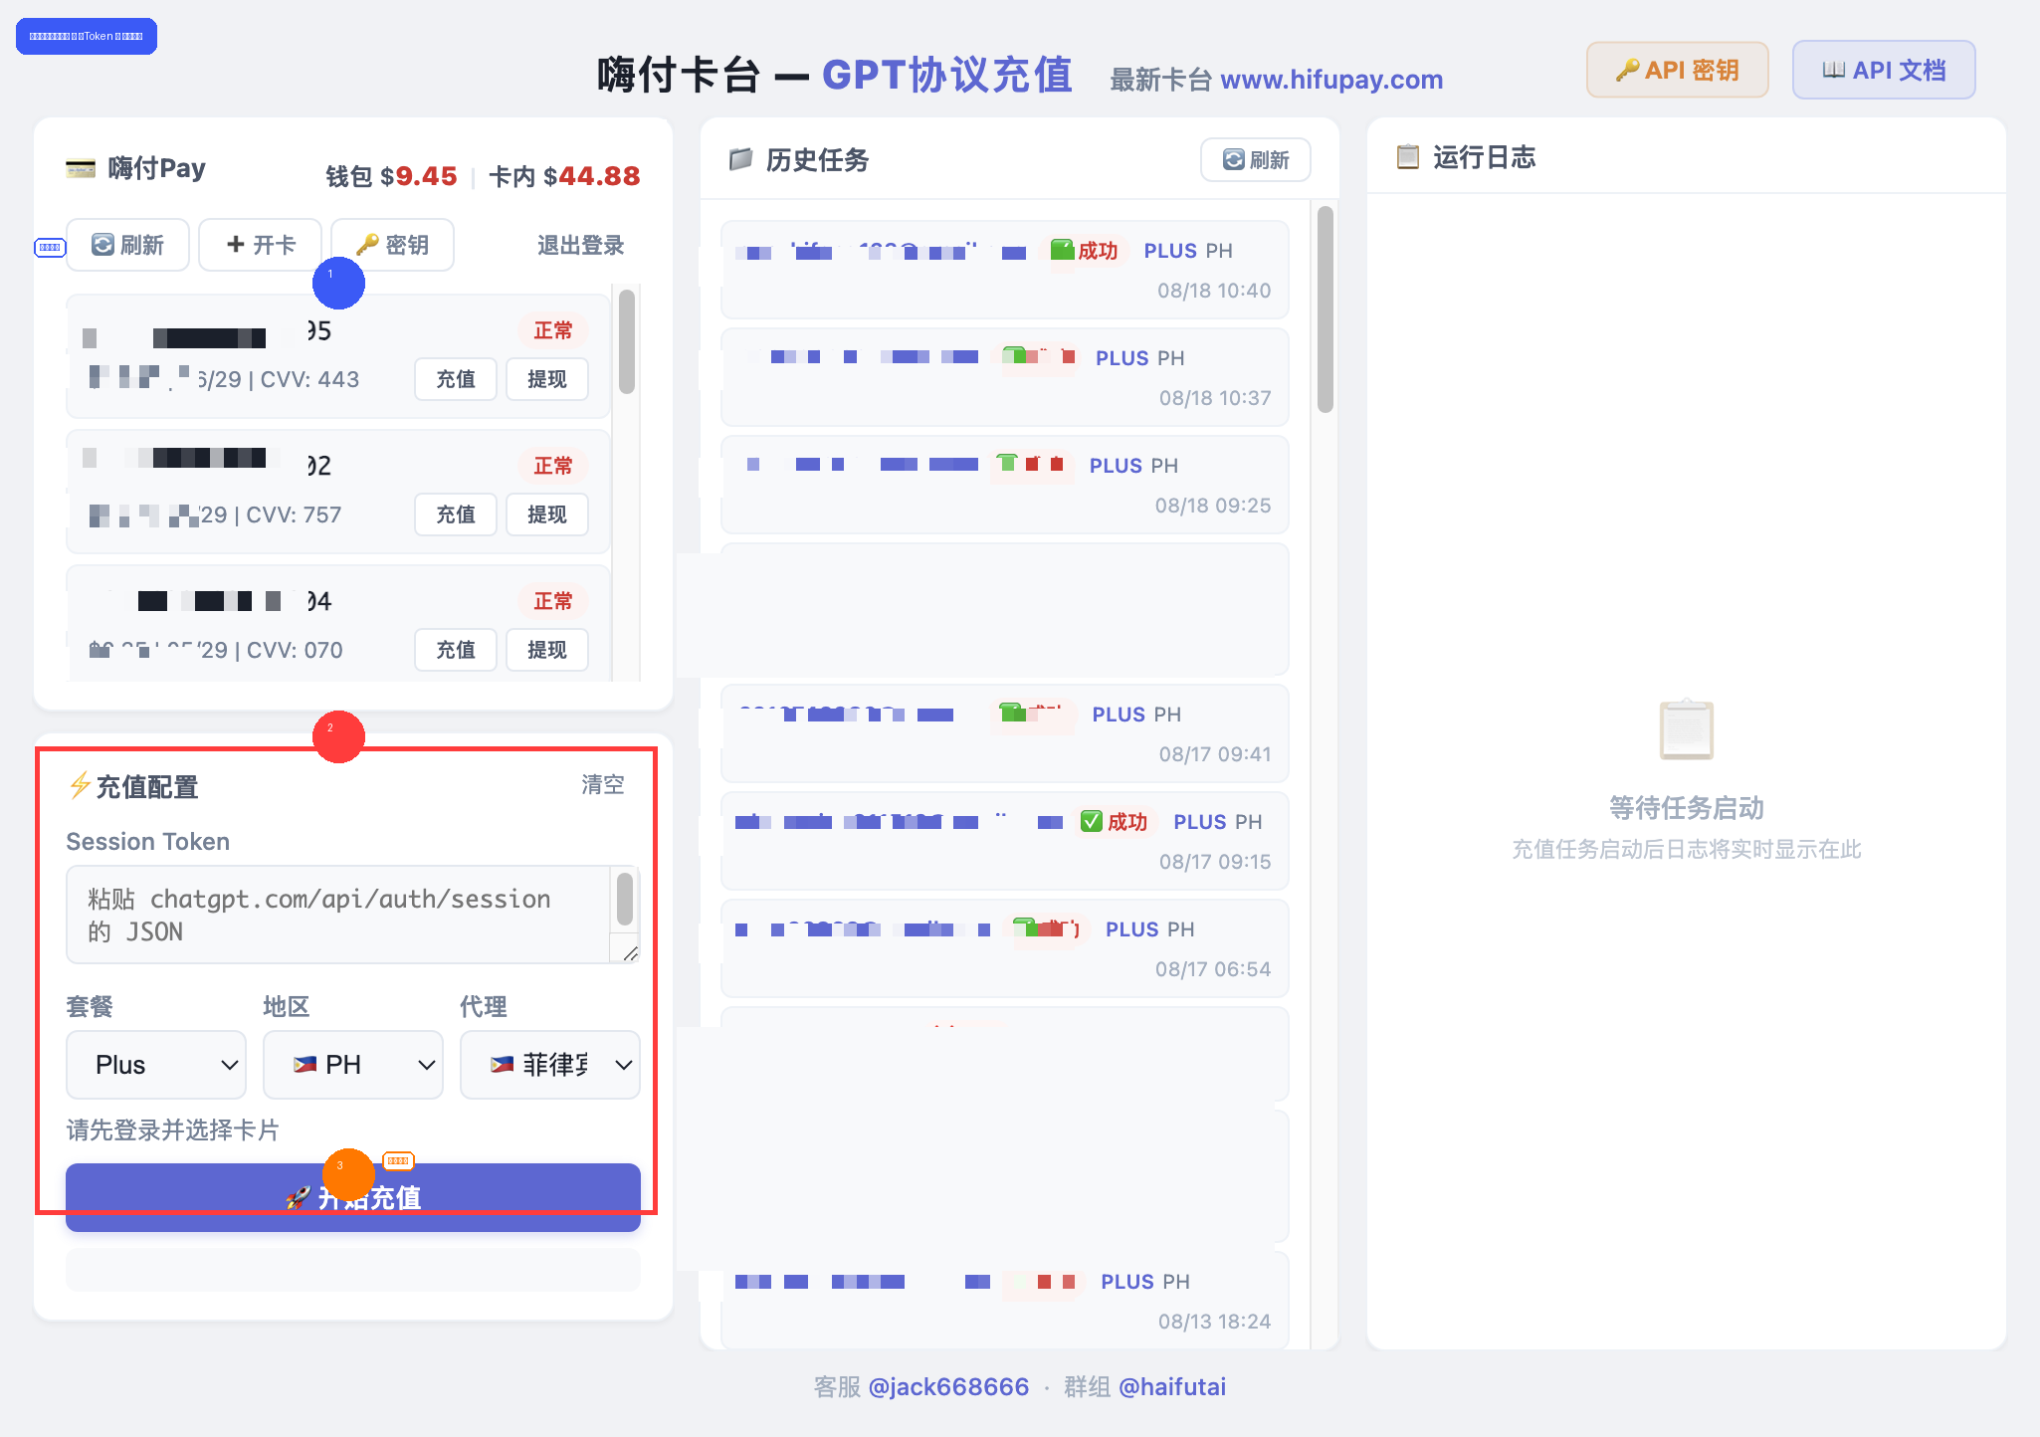This screenshot has width=2040, height=1437.
Task: Click the www.hifupay.com link
Action: tap(1331, 80)
